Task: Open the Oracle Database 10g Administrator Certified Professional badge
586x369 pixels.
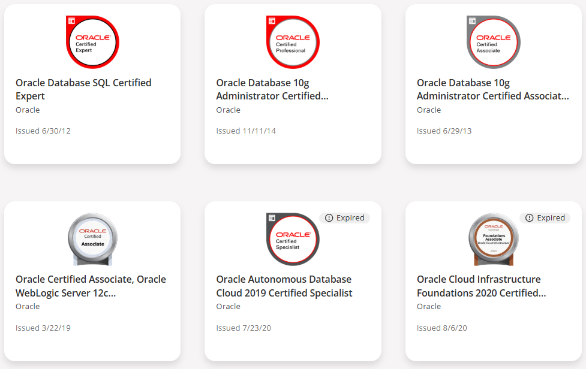Action: (x=274, y=89)
